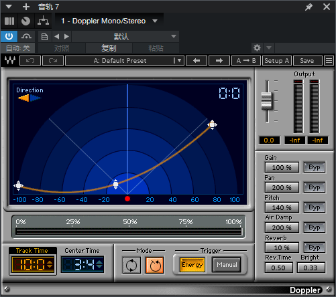Click the 复制 copy button
This screenshot has height=297, width=336.
pos(109,48)
